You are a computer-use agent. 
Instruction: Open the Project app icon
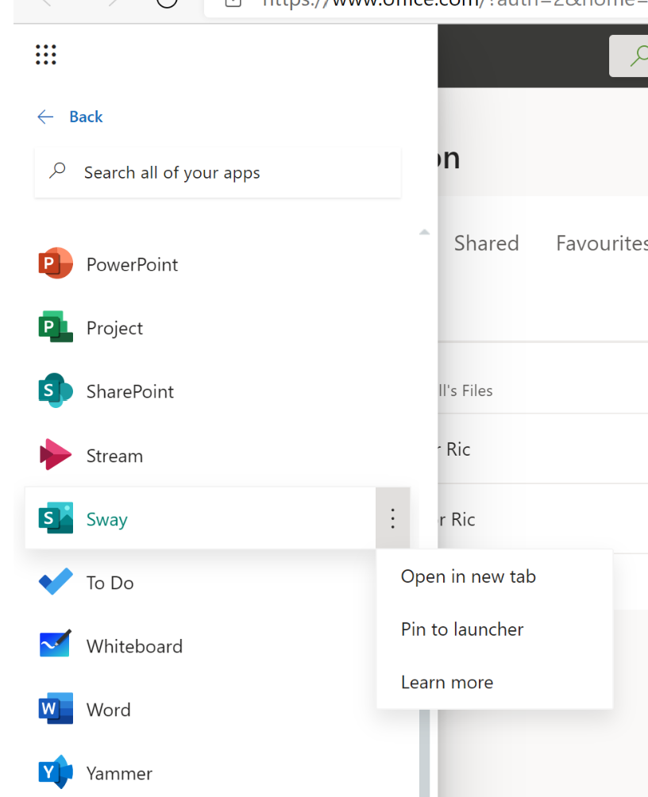(56, 328)
